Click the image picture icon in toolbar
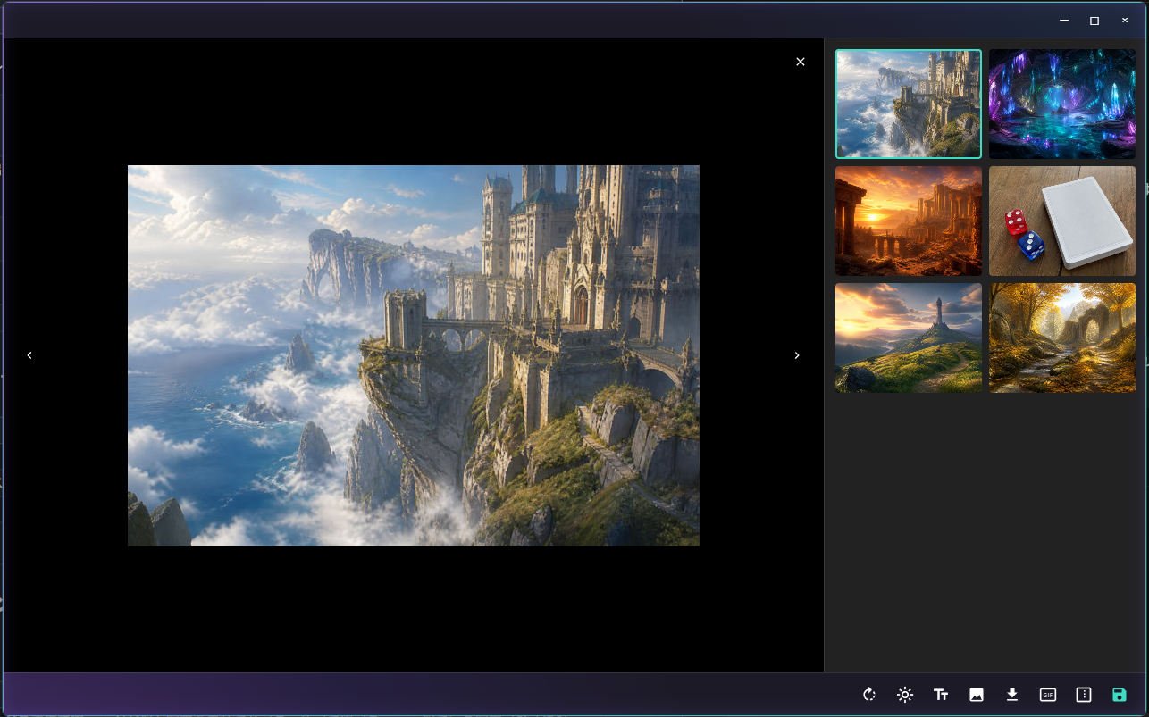 pos(977,695)
